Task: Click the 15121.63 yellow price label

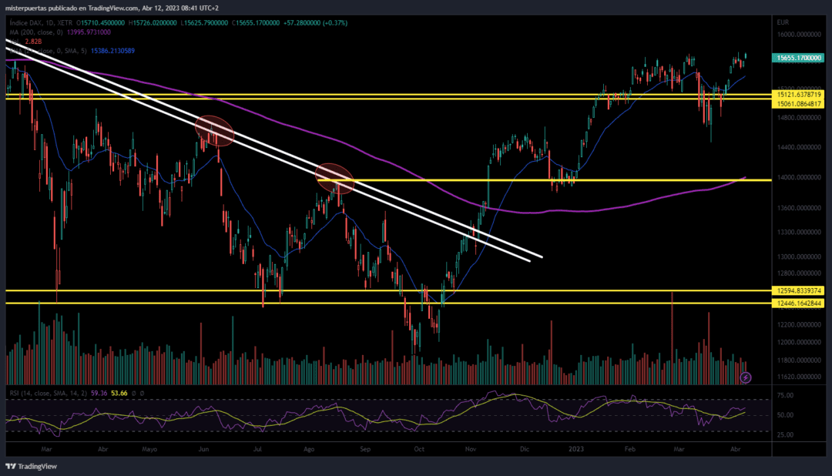Action: (x=798, y=95)
